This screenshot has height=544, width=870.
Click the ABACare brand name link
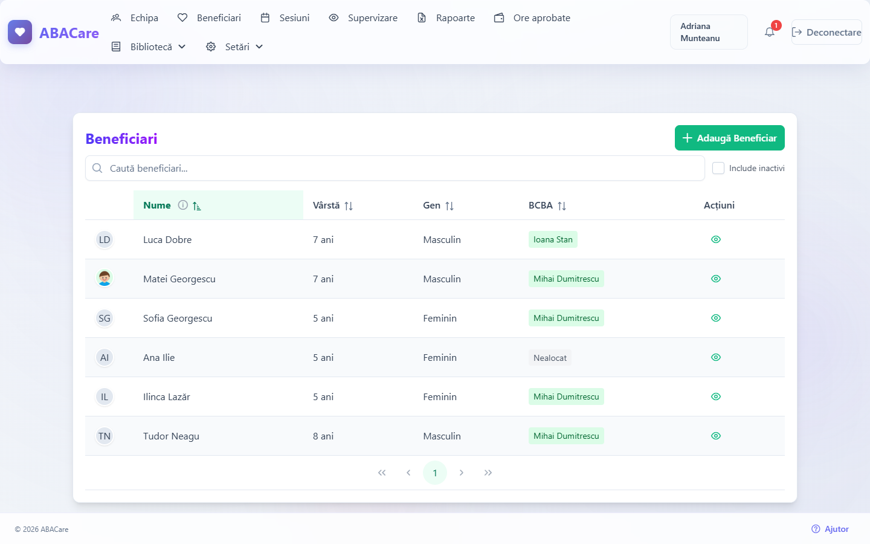coord(69,33)
